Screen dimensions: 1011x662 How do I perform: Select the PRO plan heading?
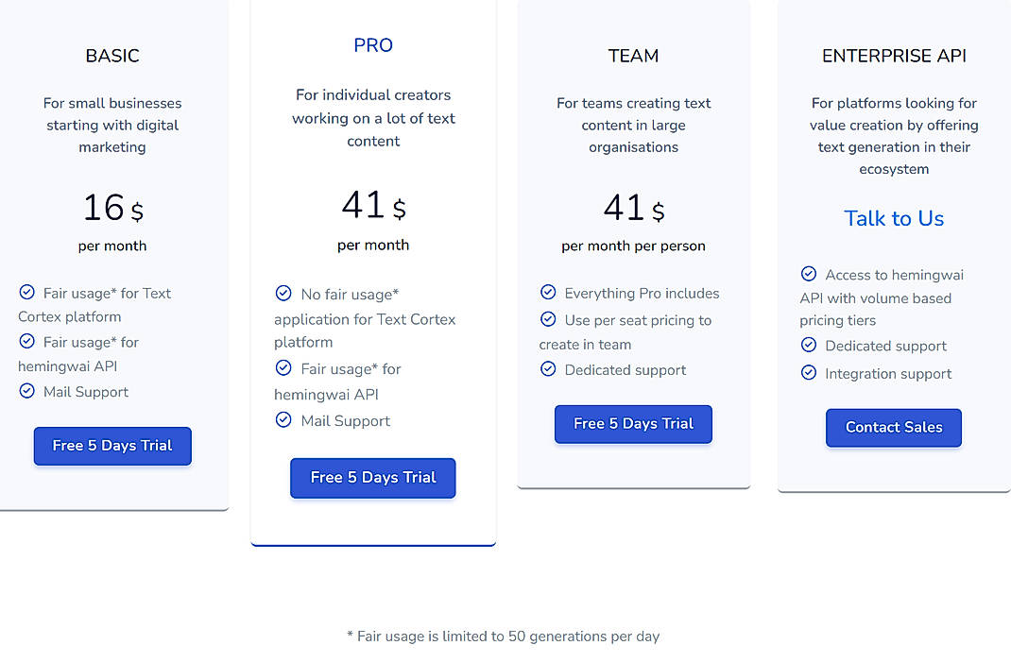372,44
